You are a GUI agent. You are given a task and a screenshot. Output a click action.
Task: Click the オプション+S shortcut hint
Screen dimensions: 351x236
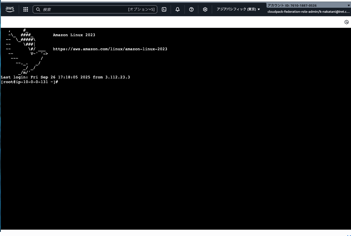141,9
